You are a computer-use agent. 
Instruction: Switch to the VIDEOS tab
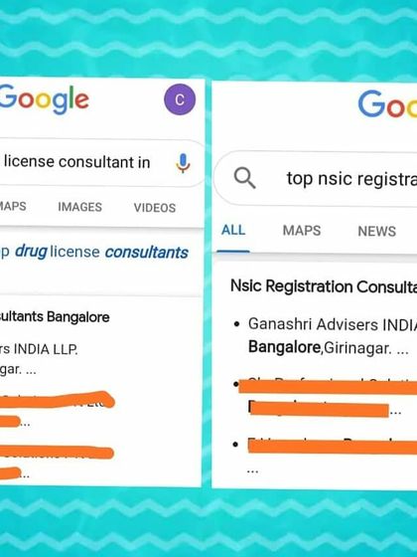tap(155, 208)
